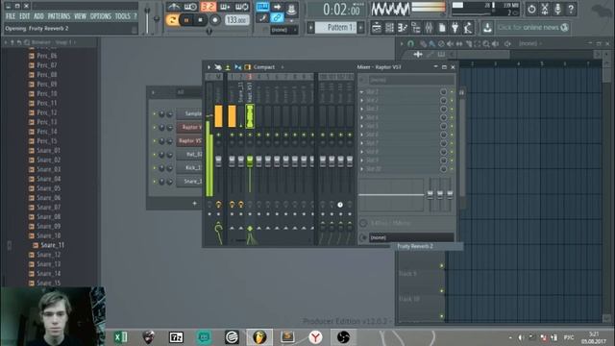Image resolution: width=615 pixels, height=346 pixels.
Task: Open the Yandex browser taskbar icon
Action: 315,337
